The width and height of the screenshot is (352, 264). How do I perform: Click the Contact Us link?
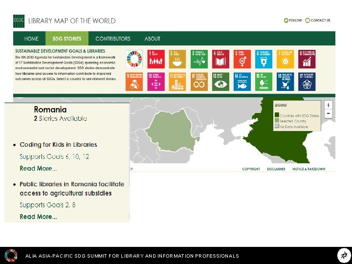320,21
